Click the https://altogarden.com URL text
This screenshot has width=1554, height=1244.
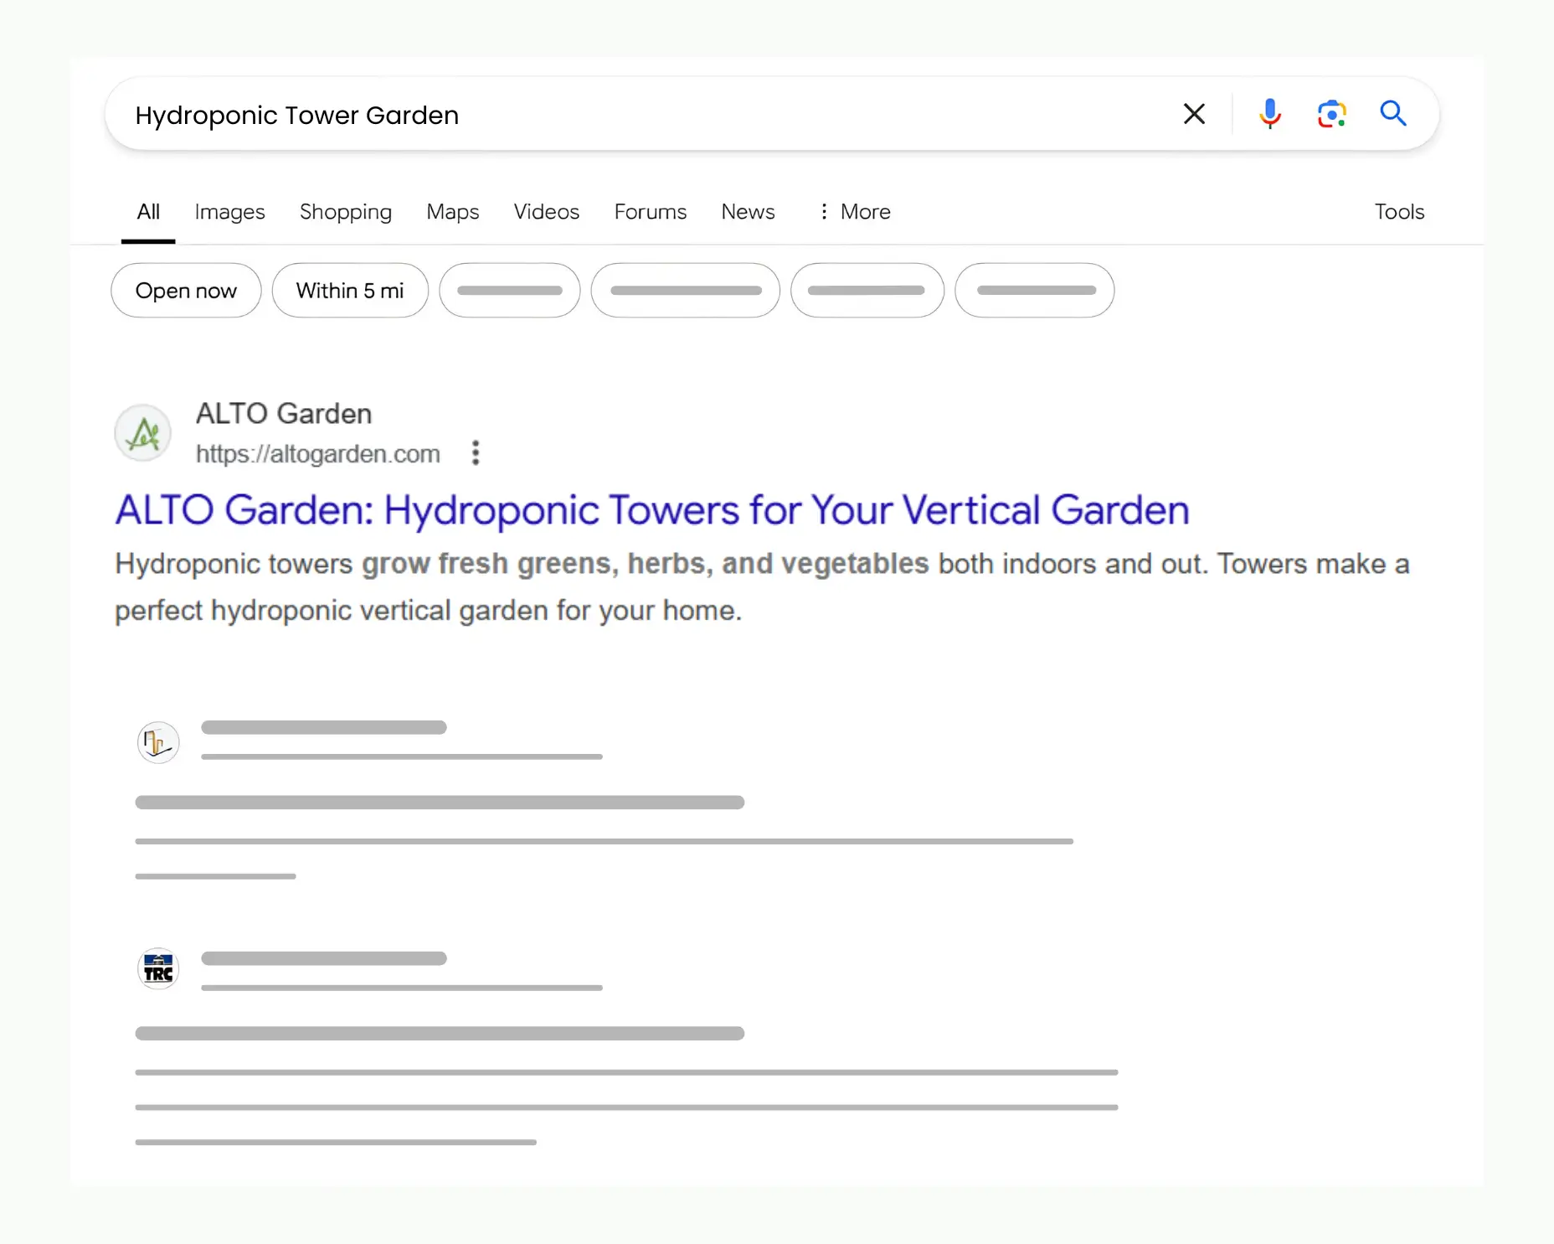coord(318,454)
